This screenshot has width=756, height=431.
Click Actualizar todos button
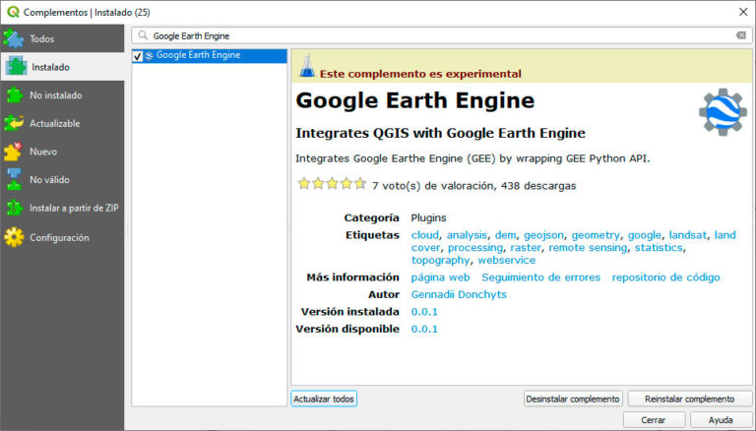(324, 399)
